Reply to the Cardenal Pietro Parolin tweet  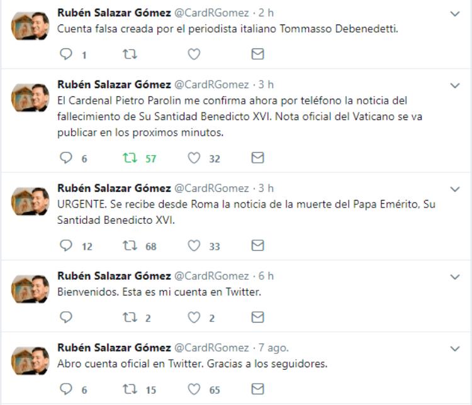pos(66,158)
